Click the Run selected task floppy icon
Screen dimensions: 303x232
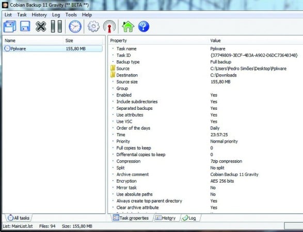25,26
